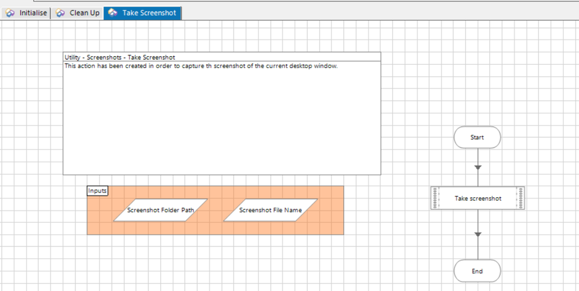Select the Screenshot Folder Path data item

(x=161, y=210)
